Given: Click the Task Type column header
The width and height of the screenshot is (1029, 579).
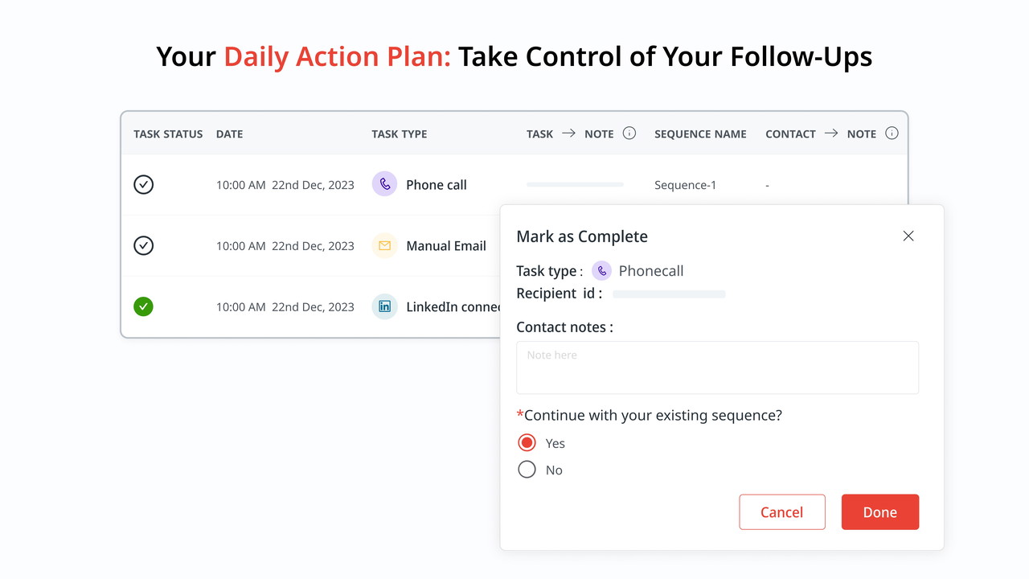Looking at the screenshot, I should [399, 134].
